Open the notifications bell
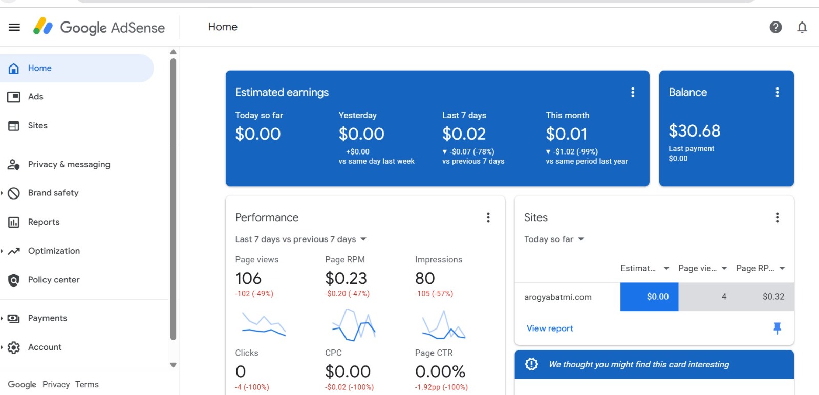The image size is (819, 395). pyautogui.click(x=802, y=27)
